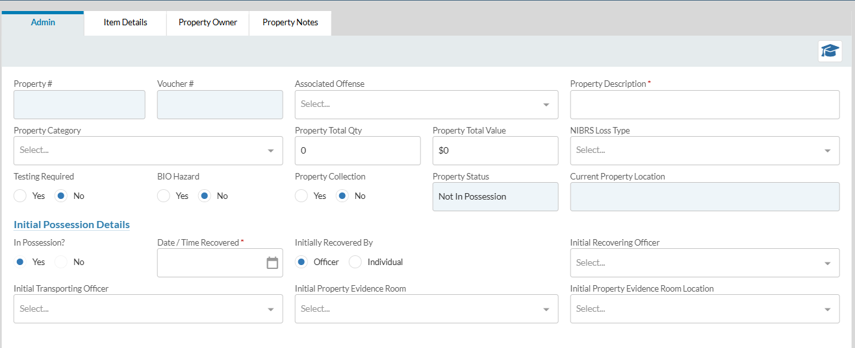The image size is (855, 348).
Task: Click the Property Description input field
Action: click(704, 104)
